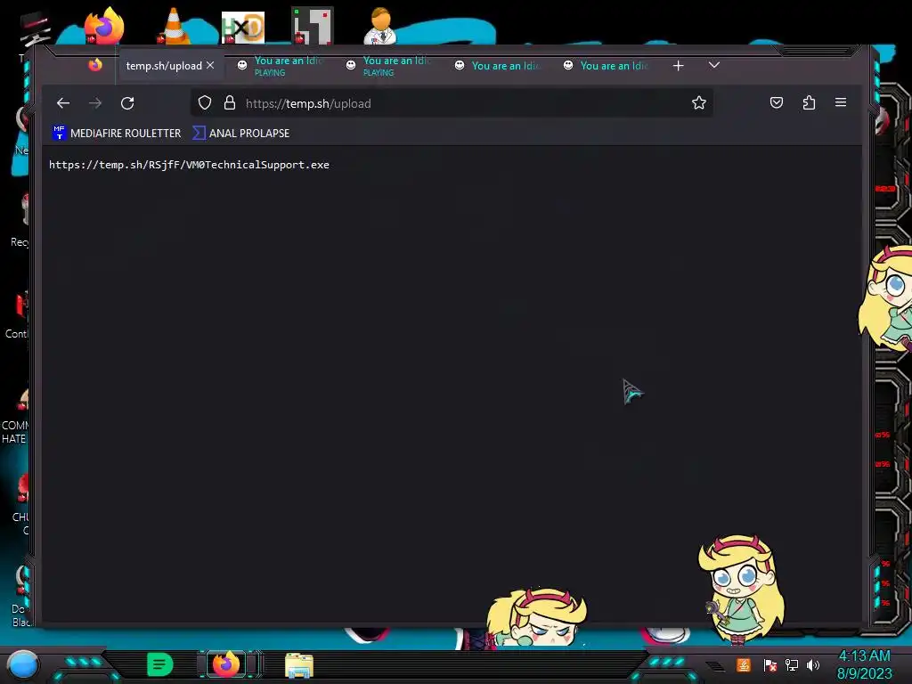Click the Firefox View icon in tab bar
This screenshot has width=912, height=684.
click(95, 65)
